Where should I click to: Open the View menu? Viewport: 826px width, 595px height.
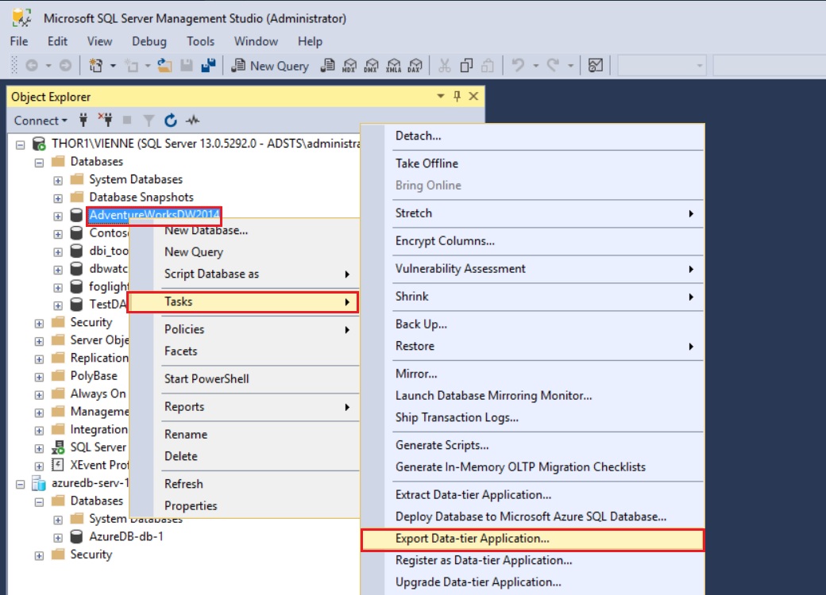pos(99,41)
